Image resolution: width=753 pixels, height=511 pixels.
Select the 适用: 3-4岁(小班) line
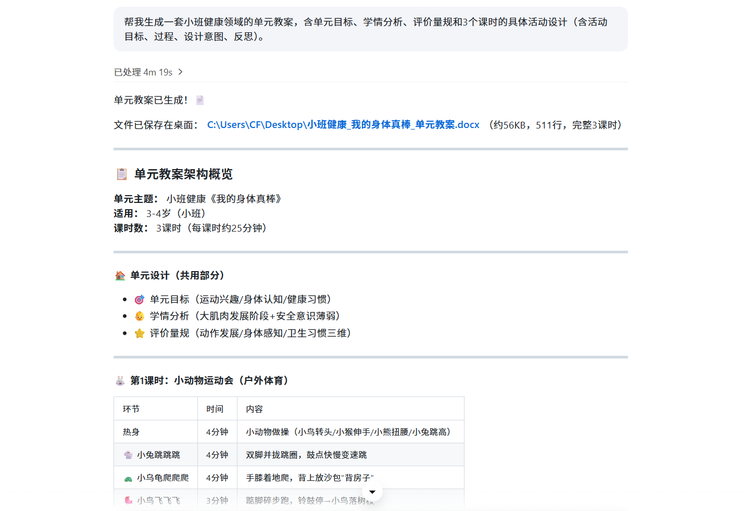(x=160, y=213)
